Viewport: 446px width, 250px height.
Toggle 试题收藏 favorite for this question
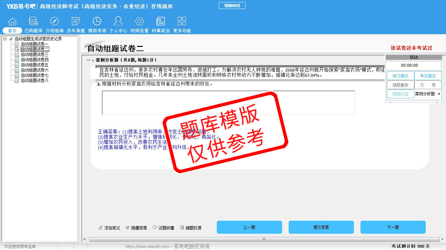coord(164,228)
